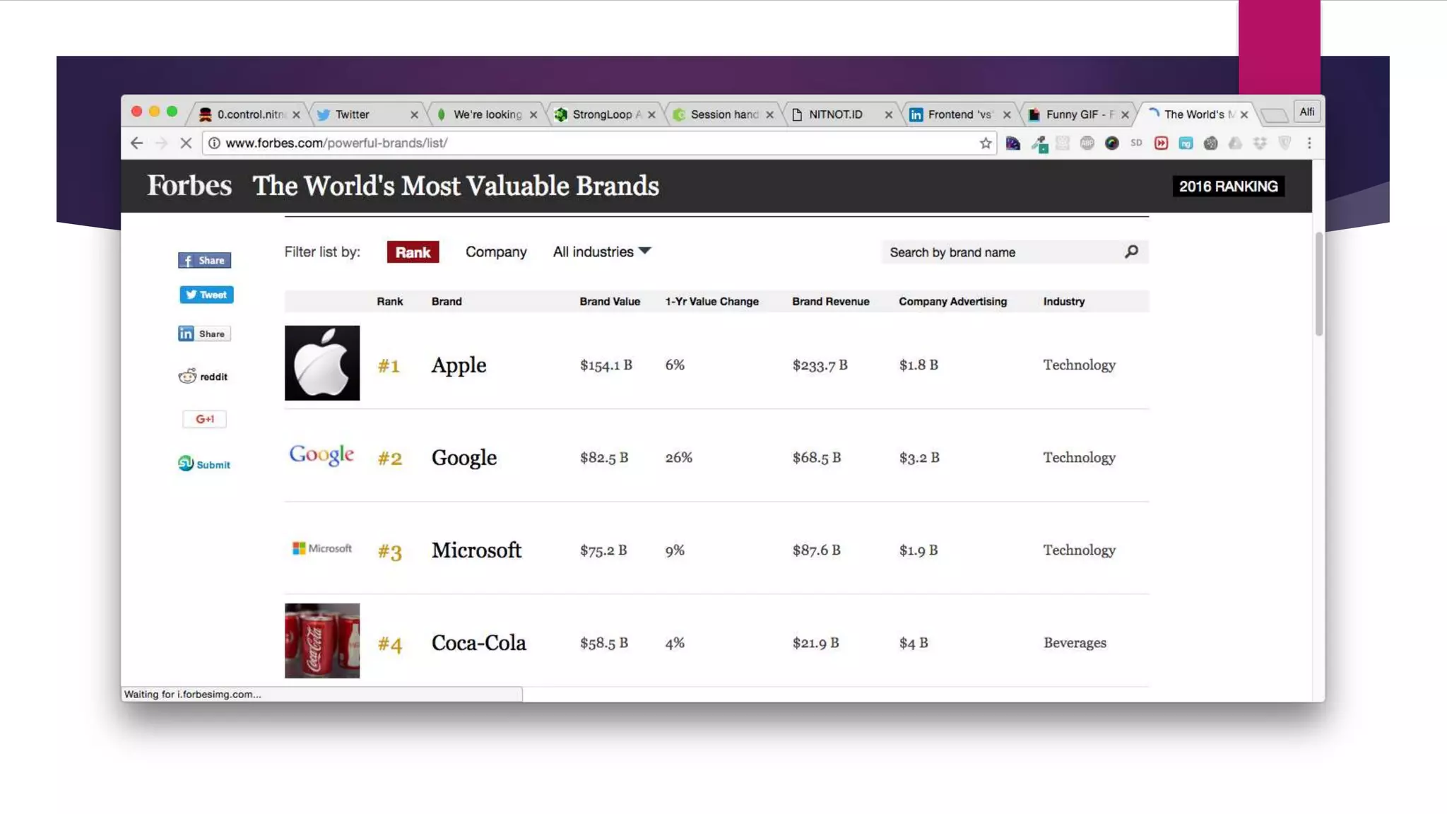Open Chrome's three-dot menu
Screen dimensions: 1447x814
point(1309,143)
